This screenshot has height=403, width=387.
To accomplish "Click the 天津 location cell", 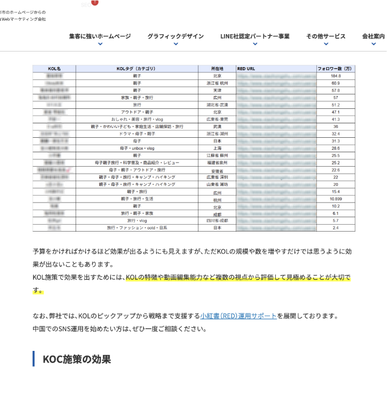I will pos(217,90).
